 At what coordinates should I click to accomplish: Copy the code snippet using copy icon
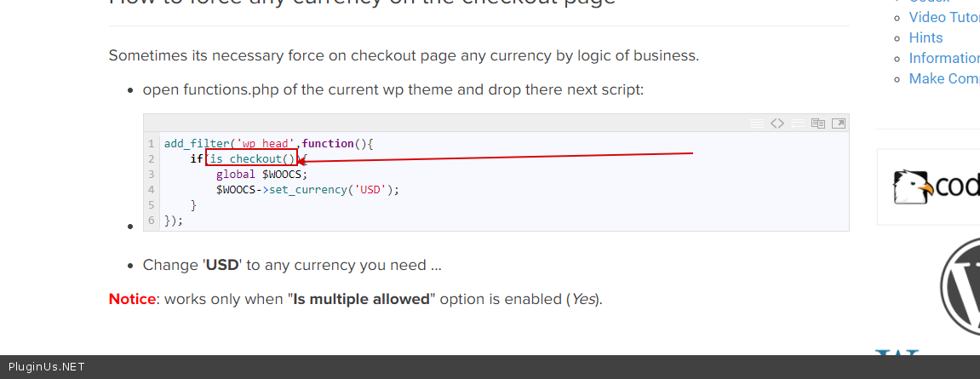817,123
